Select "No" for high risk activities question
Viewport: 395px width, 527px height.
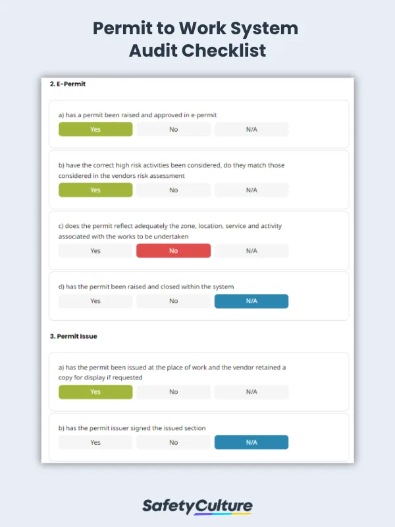173,190
